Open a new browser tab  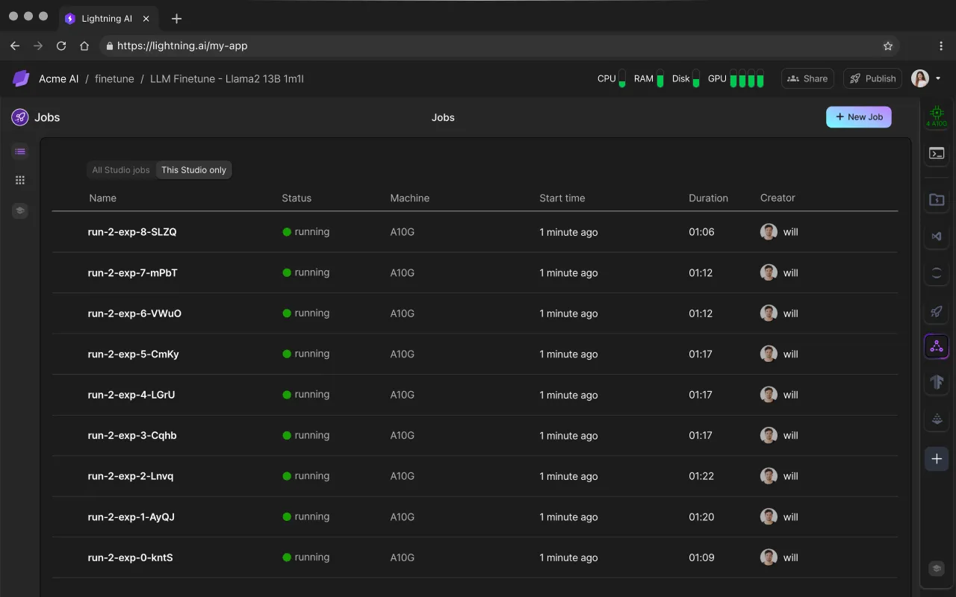point(176,19)
